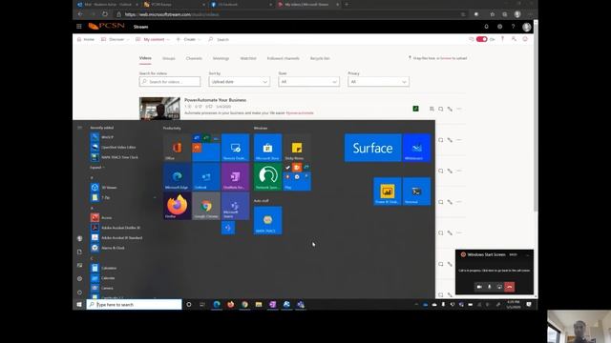The width and height of the screenshot is (611, 343).
Task: Open the OneNote tile
Action: pyautogui.click(x=236, y=177)
